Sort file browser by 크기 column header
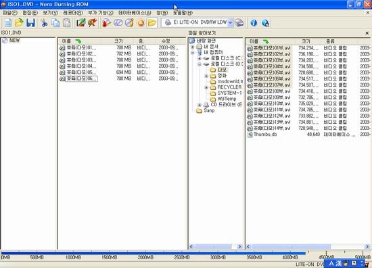Screen dimensions: 372x268 point(306,41)
